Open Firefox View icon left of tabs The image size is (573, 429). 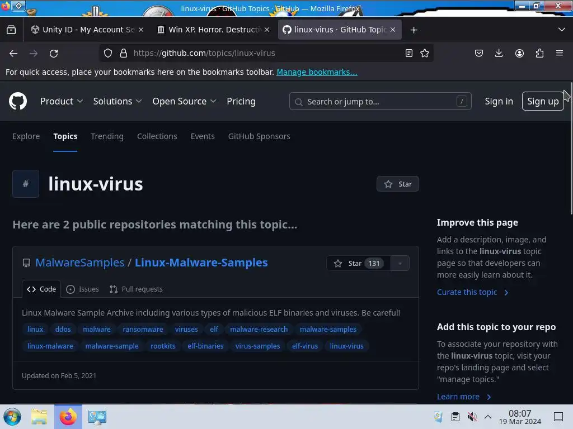[11, 30]
